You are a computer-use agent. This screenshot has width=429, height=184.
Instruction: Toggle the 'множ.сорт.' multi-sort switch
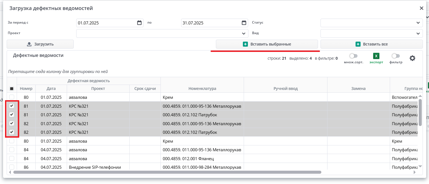353,56
